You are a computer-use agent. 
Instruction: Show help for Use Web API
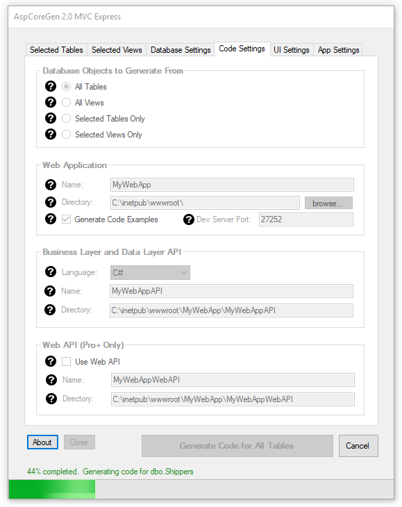click(x=51, y=361)
